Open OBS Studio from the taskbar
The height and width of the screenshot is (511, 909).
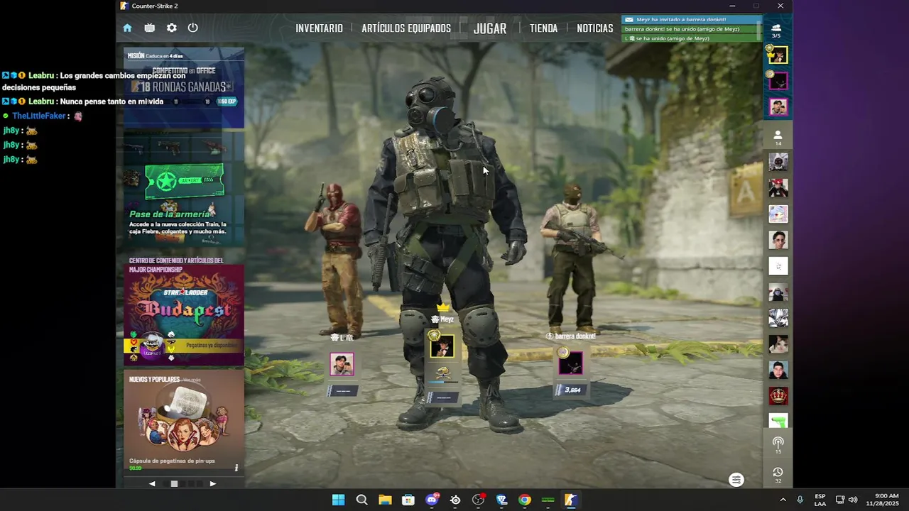coord(479,500)
